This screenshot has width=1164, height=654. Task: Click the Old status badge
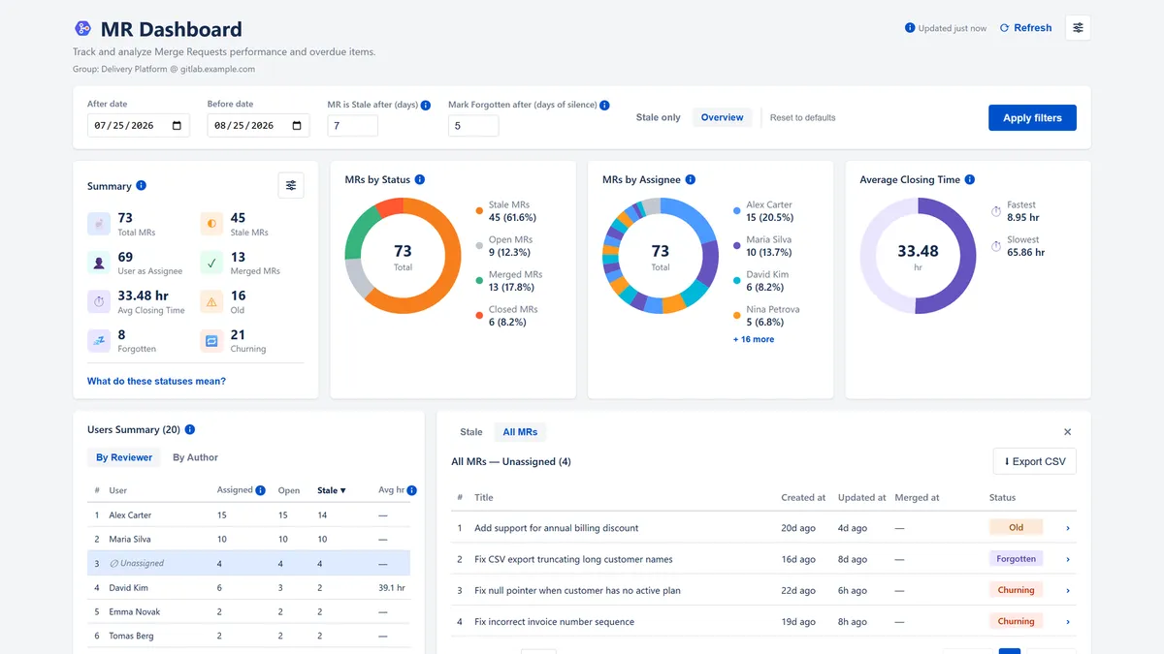pyautogui.click(x=1016, y=528)
